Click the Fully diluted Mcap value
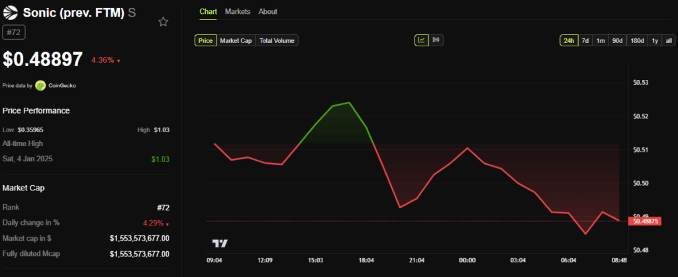Viewport: 678px width, 277px height. coord(140,254)
